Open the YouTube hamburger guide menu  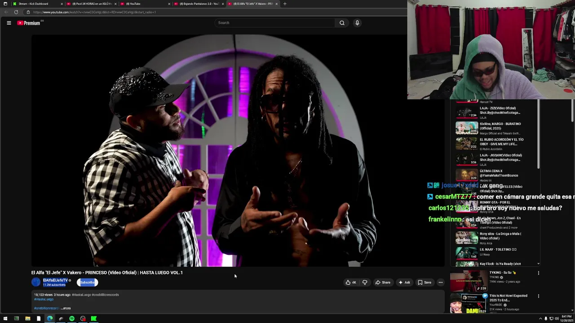[9, 22]
